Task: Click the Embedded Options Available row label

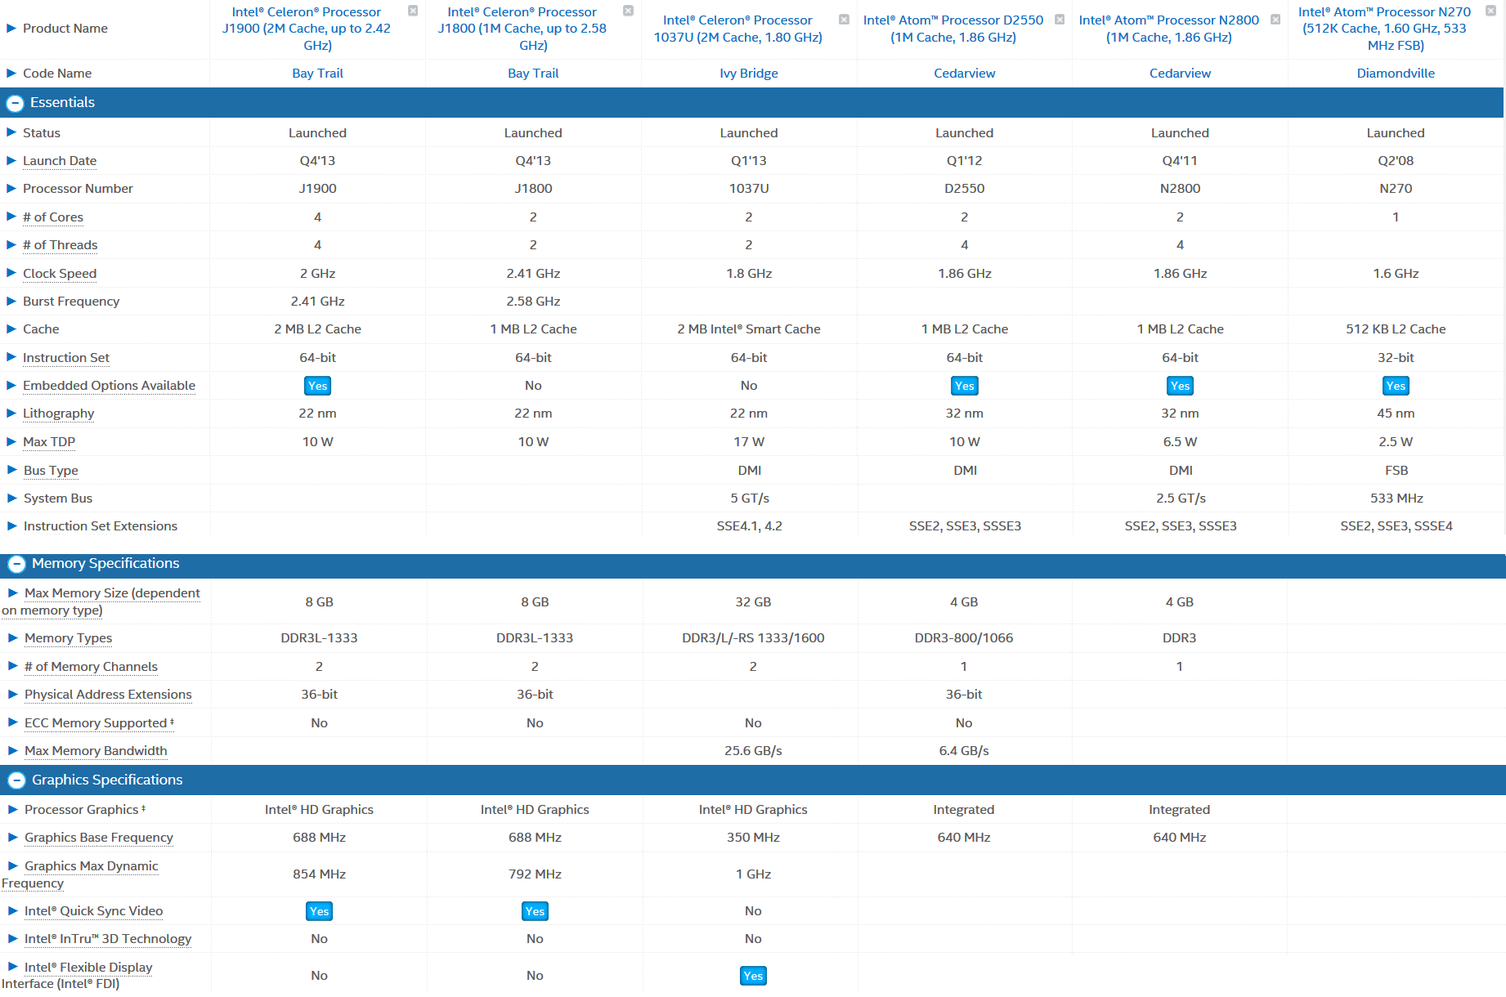Action: (x=109, y=386)
